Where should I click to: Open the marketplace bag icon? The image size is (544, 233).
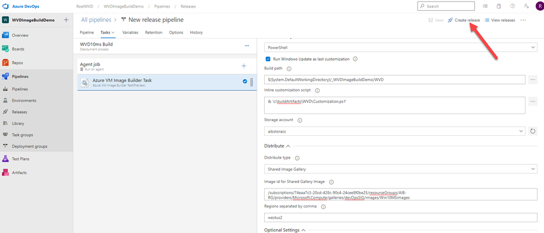499,6
